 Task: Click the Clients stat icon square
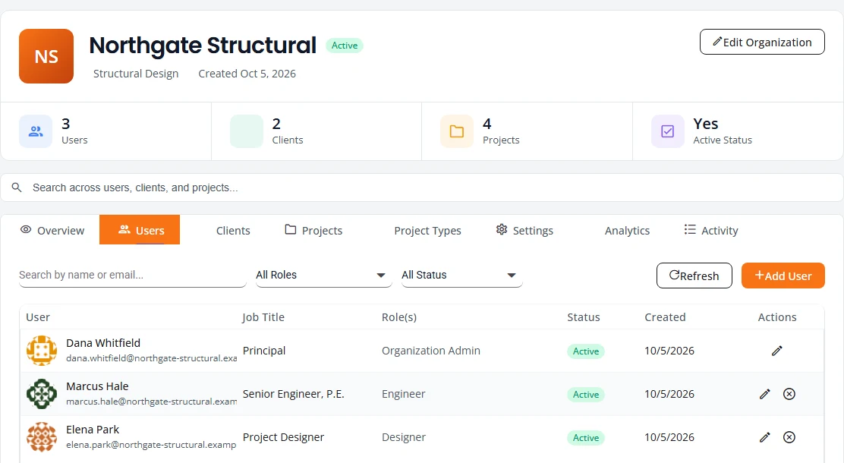point(247,131)
